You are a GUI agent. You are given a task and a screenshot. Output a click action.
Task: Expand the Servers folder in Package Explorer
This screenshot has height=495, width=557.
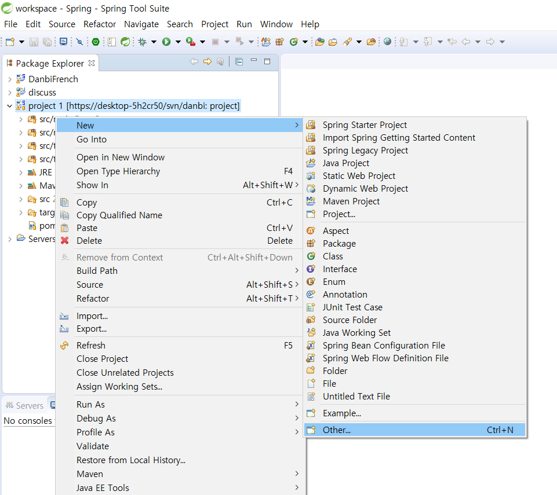[x=10, y=239]
